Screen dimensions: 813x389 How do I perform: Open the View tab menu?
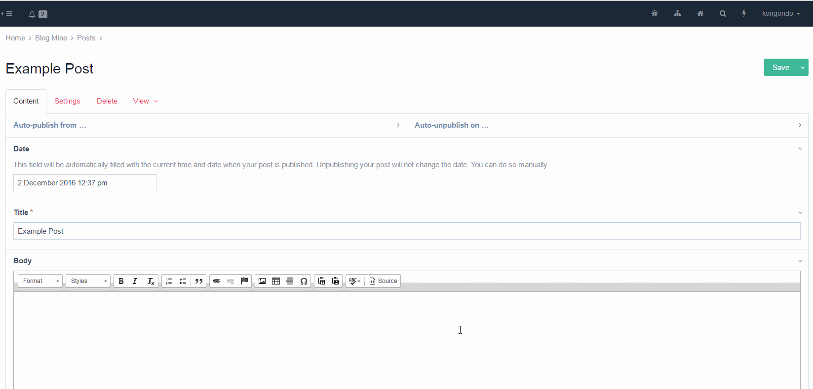(x=145, y=101)
